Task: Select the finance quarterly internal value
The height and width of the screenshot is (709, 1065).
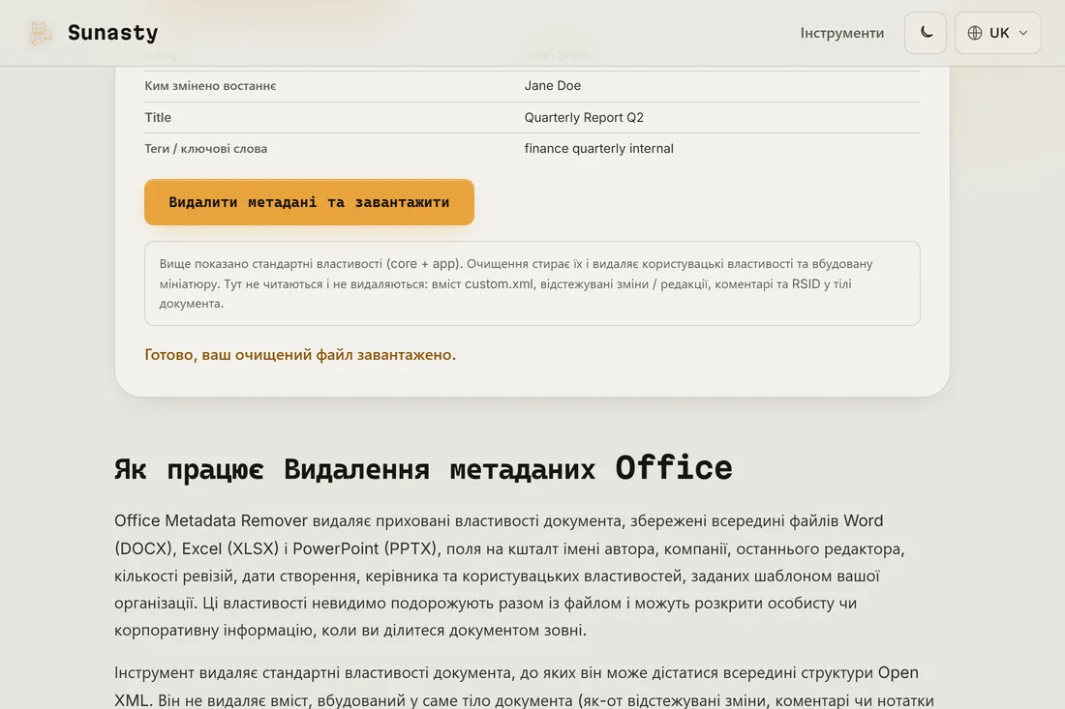Action: [x=598, y=149]
